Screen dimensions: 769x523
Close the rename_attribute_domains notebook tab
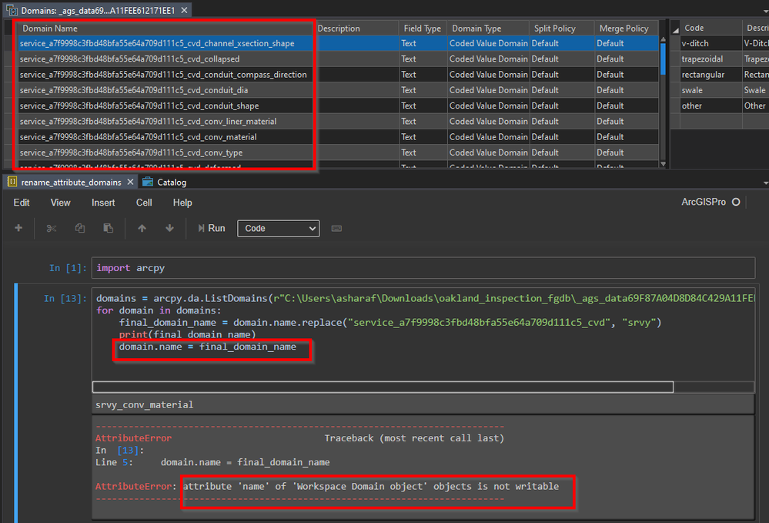pos(130,182)
